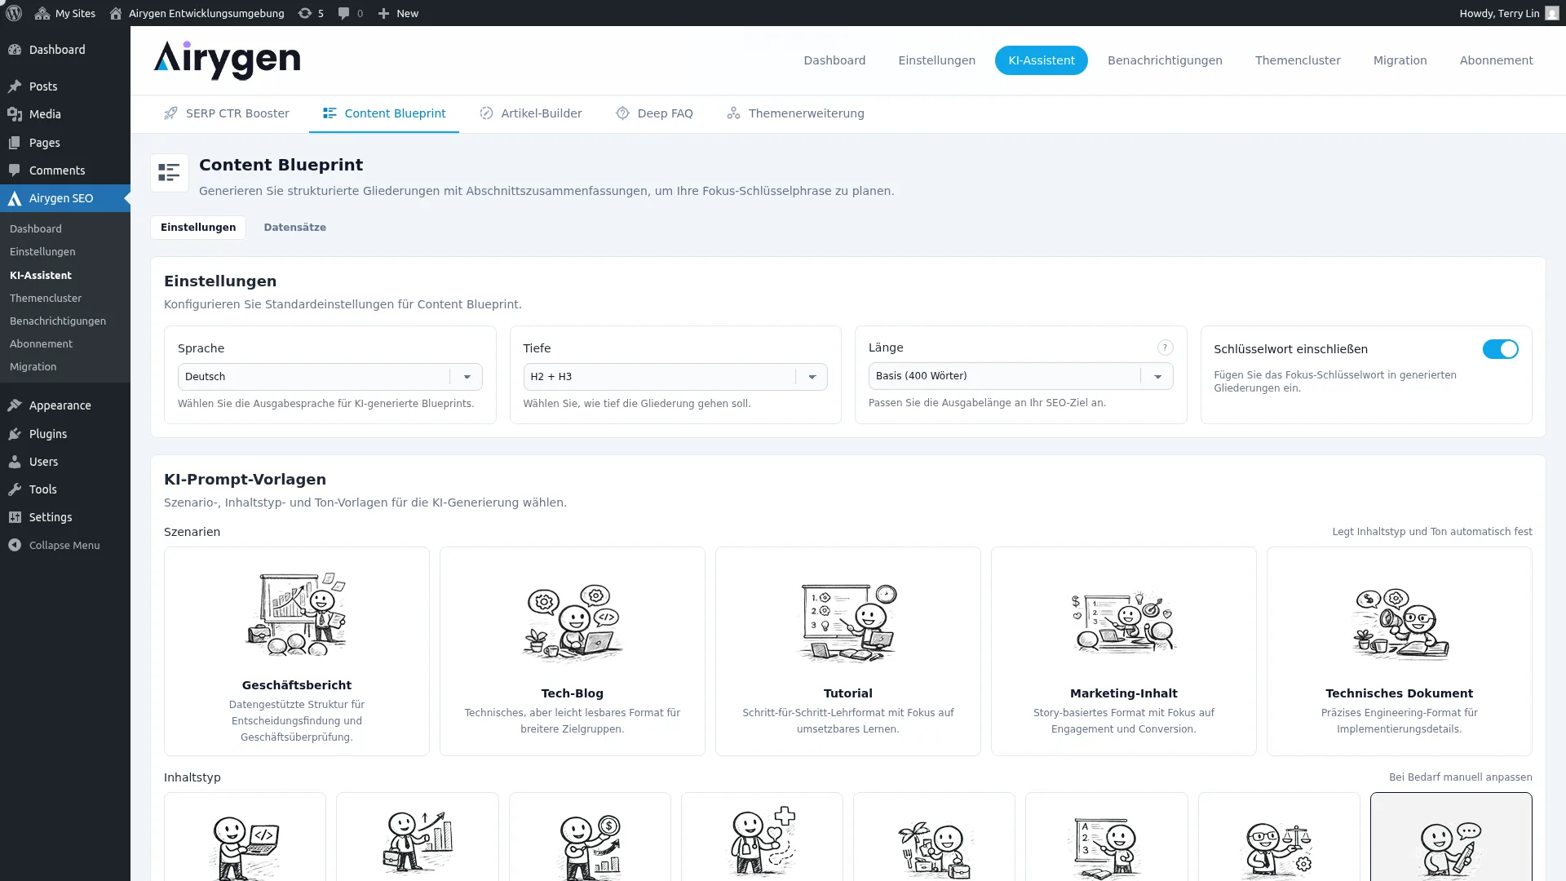Open Abonnement in the top navigation
1566x881 pixels.
point(1496,60)
